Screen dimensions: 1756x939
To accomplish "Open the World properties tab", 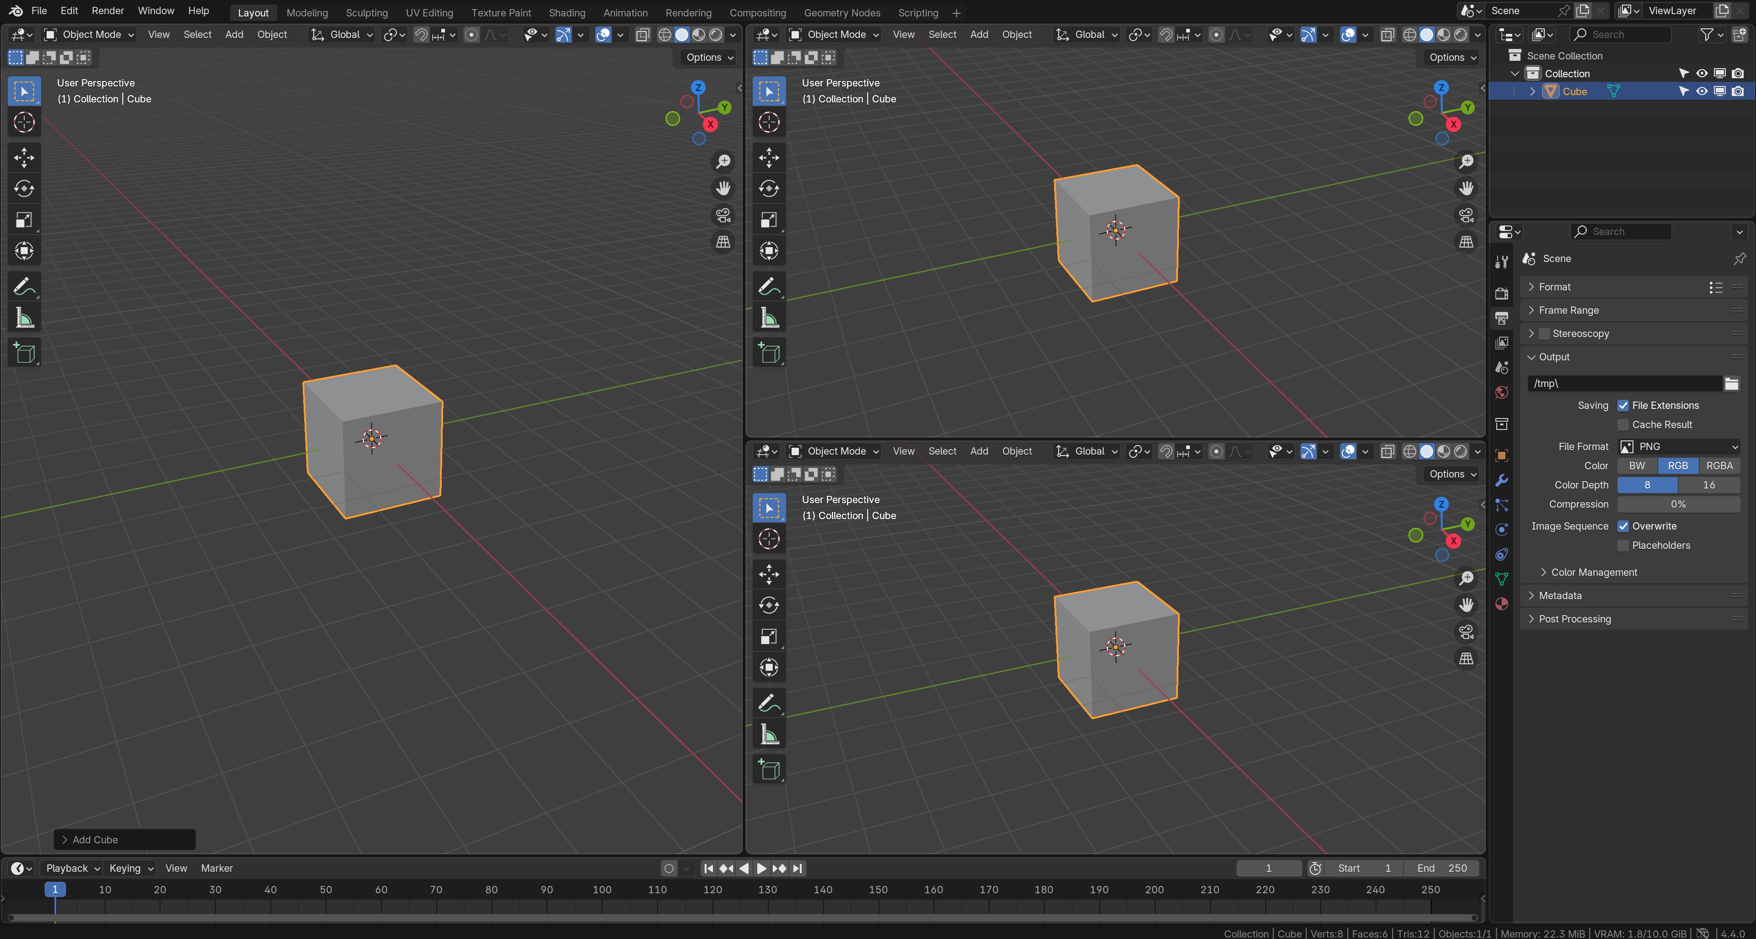I will point(1501,393).
